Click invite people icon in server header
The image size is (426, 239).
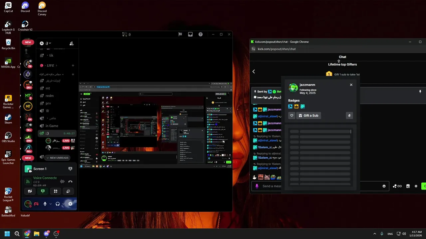(72, 43)
